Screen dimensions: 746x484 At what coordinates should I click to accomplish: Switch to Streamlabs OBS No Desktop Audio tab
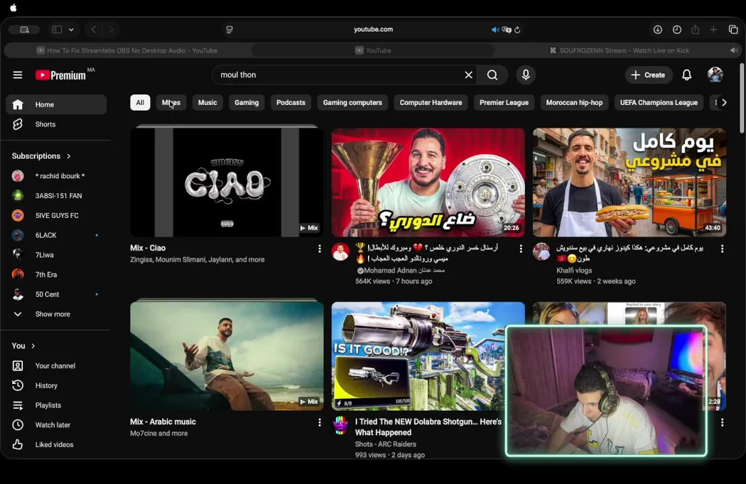click(127, 50)
